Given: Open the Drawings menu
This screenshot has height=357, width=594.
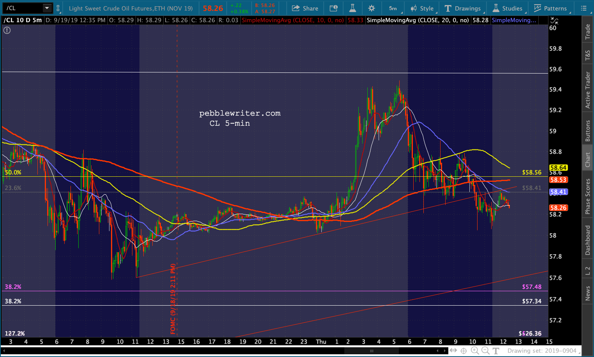Looking at the screenshot, I should (x=463, y=8).
